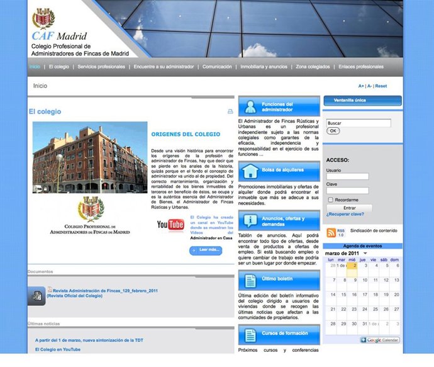The height and width of the screenshot is (367, 434).
Task: Click the ORIGENES DEL COLEGIO heading
Action: 186,134
